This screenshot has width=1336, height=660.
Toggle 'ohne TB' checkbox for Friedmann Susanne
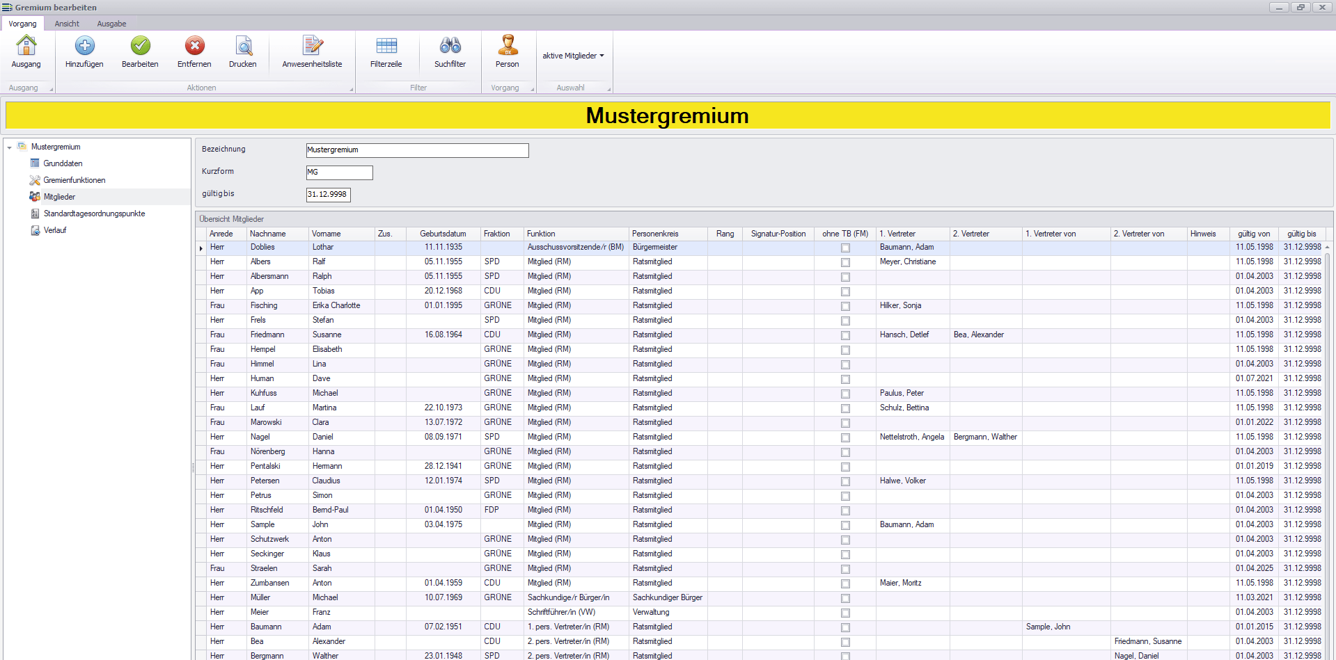click(845, 336)
